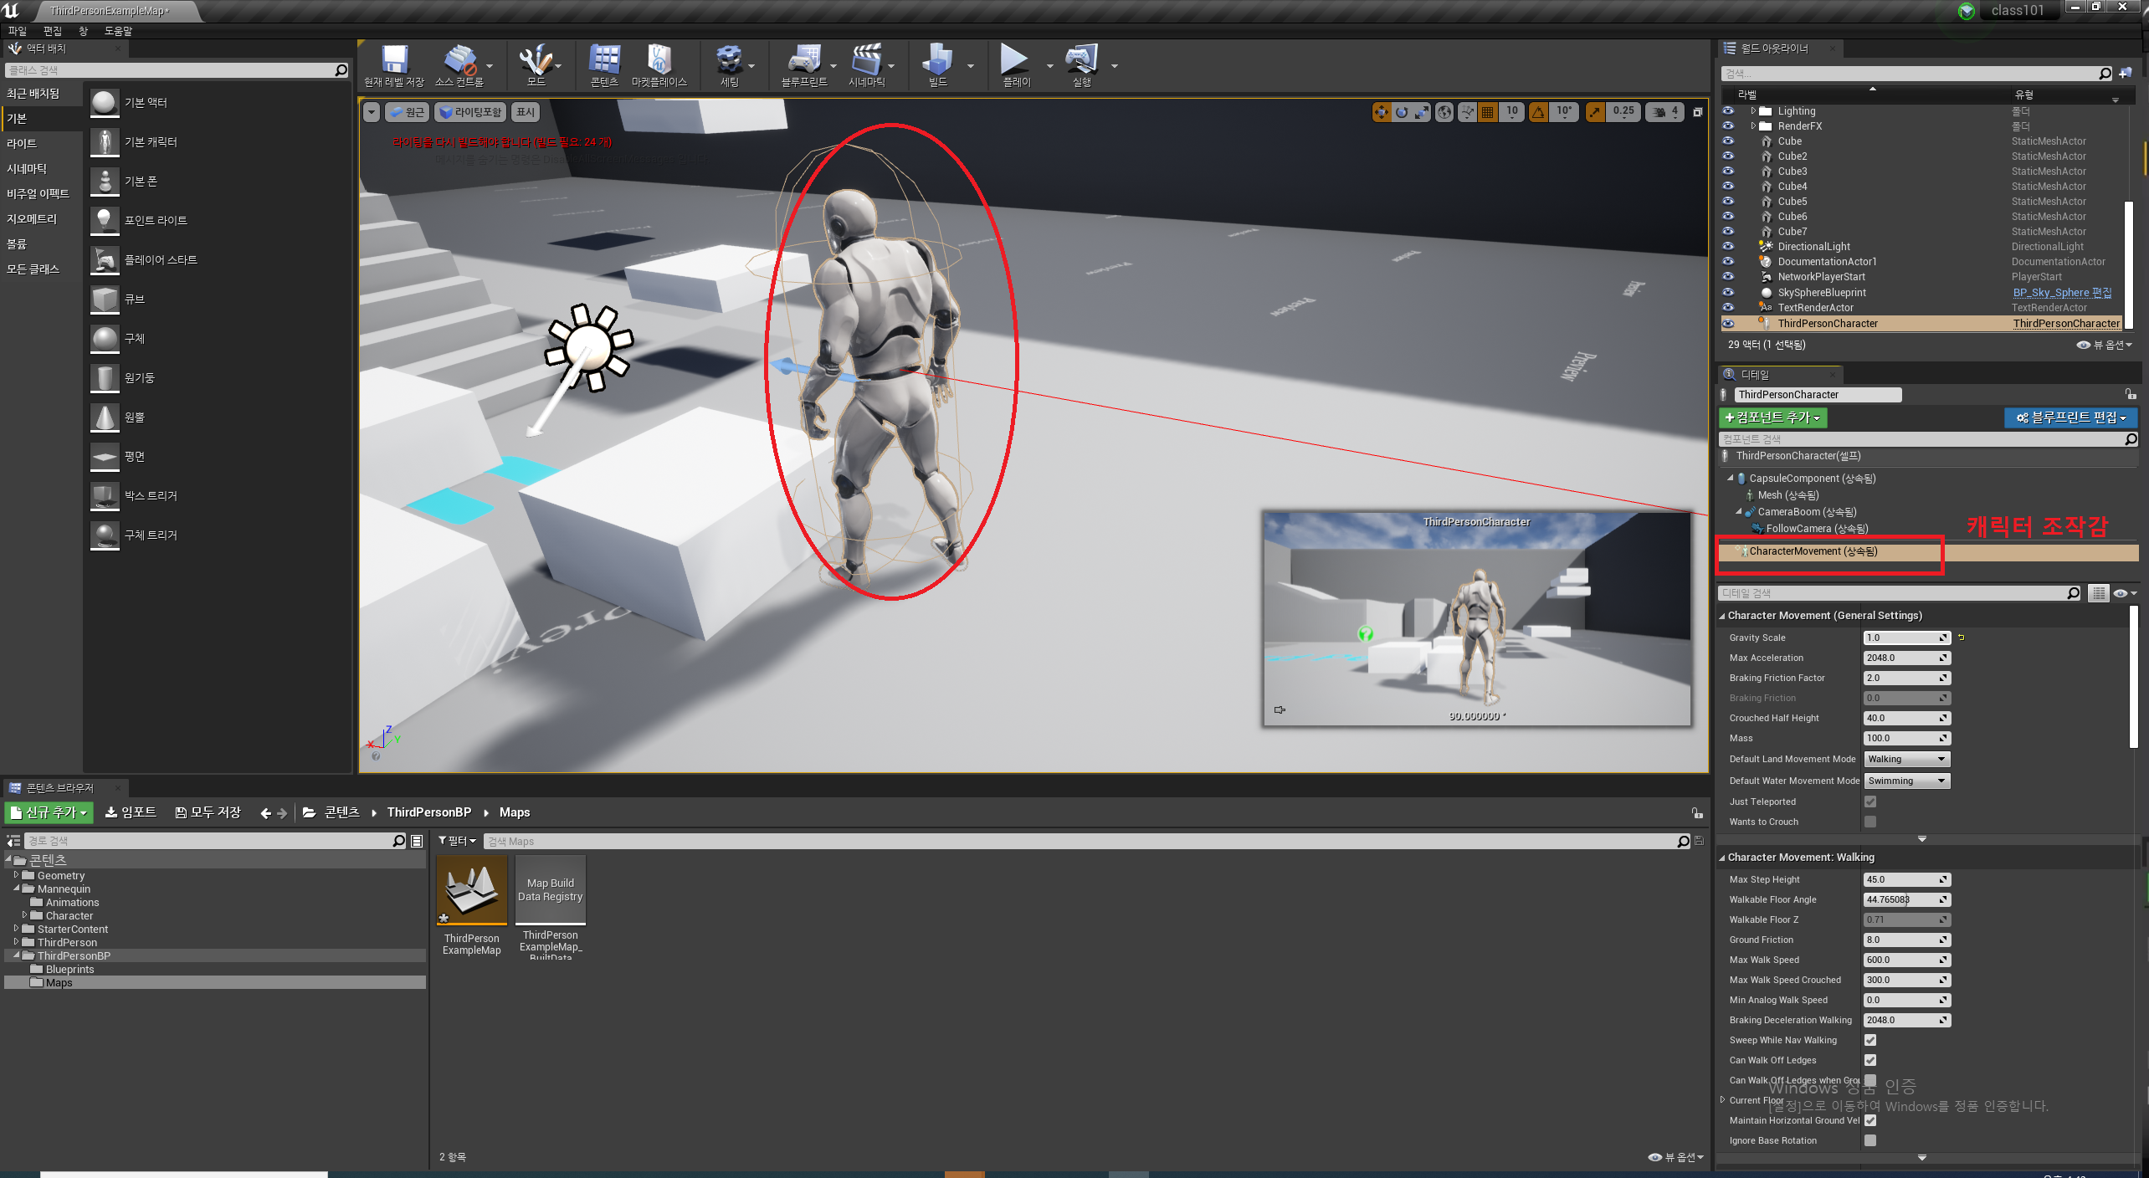Open the ThirdPersonExampleMap thumbnail

(471, 891)
